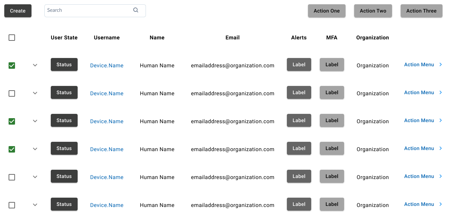
Task: Sort by the Name column header
Action: (x=157, y=38)
